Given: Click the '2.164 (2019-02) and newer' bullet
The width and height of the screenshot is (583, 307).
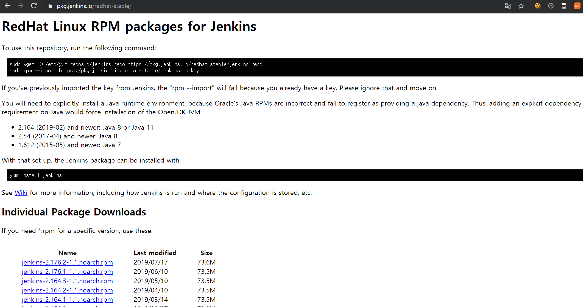Looking at the screenshot, I should [86, 127].
